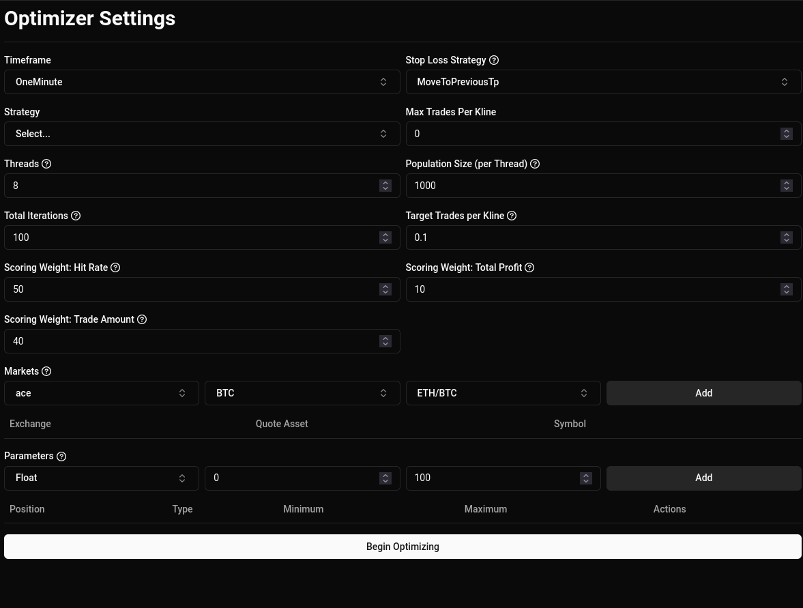Open the Timeframe dropdown showing OneMinute
The width and height of the screenshot is (803, 608).
click(x=202, y=82)
